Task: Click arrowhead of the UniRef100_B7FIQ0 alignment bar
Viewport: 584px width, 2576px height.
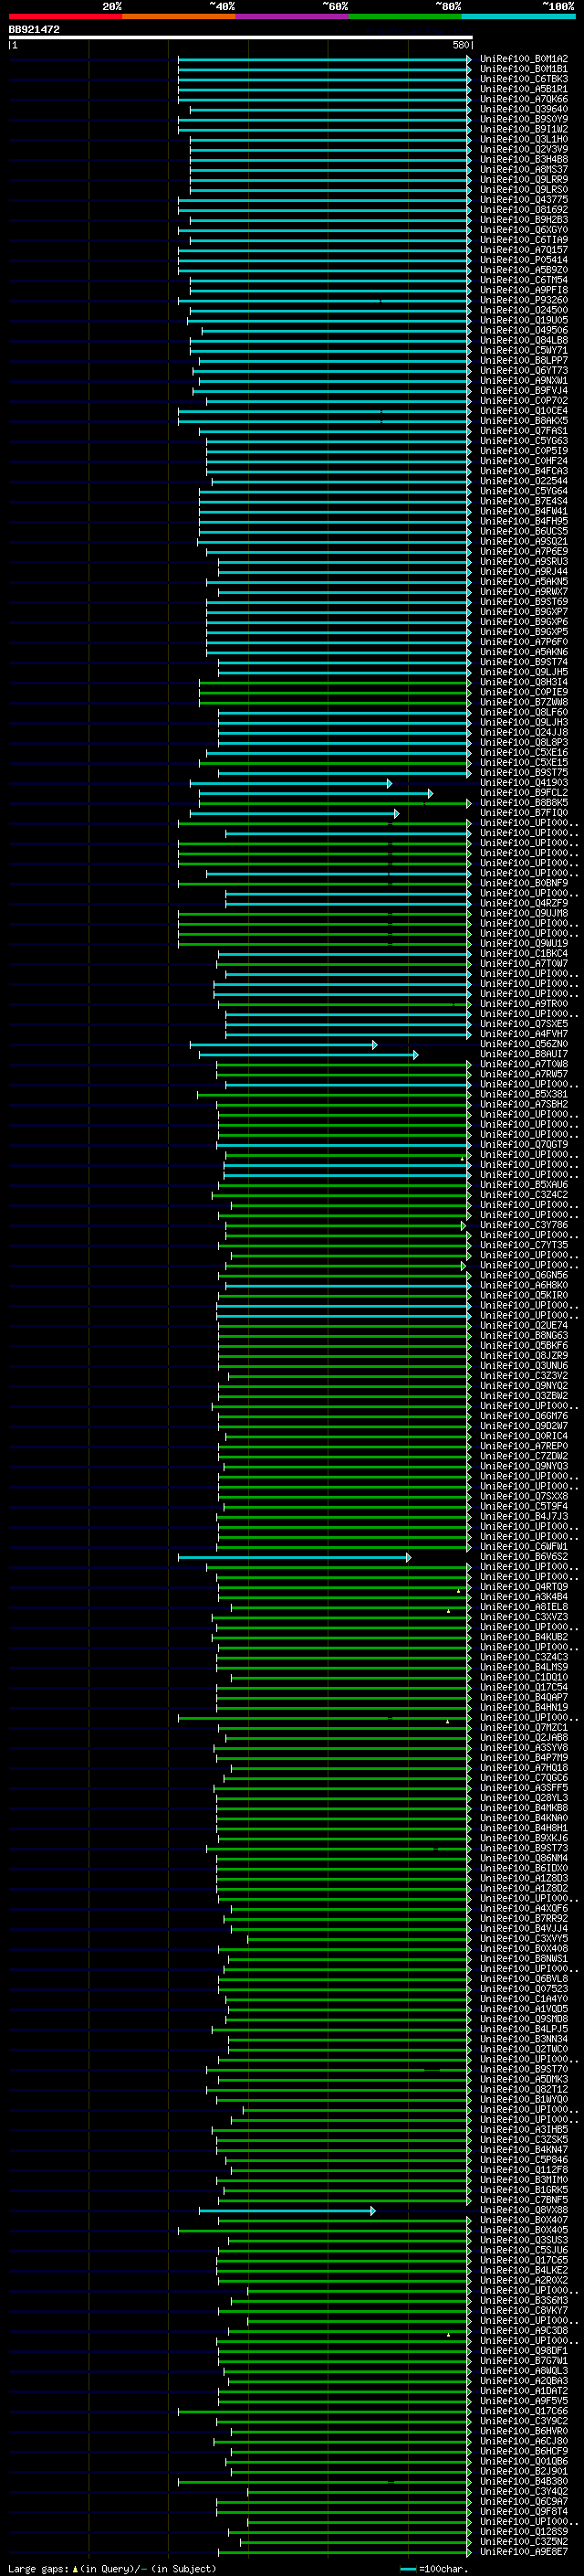Action: [x=396, y=813]
